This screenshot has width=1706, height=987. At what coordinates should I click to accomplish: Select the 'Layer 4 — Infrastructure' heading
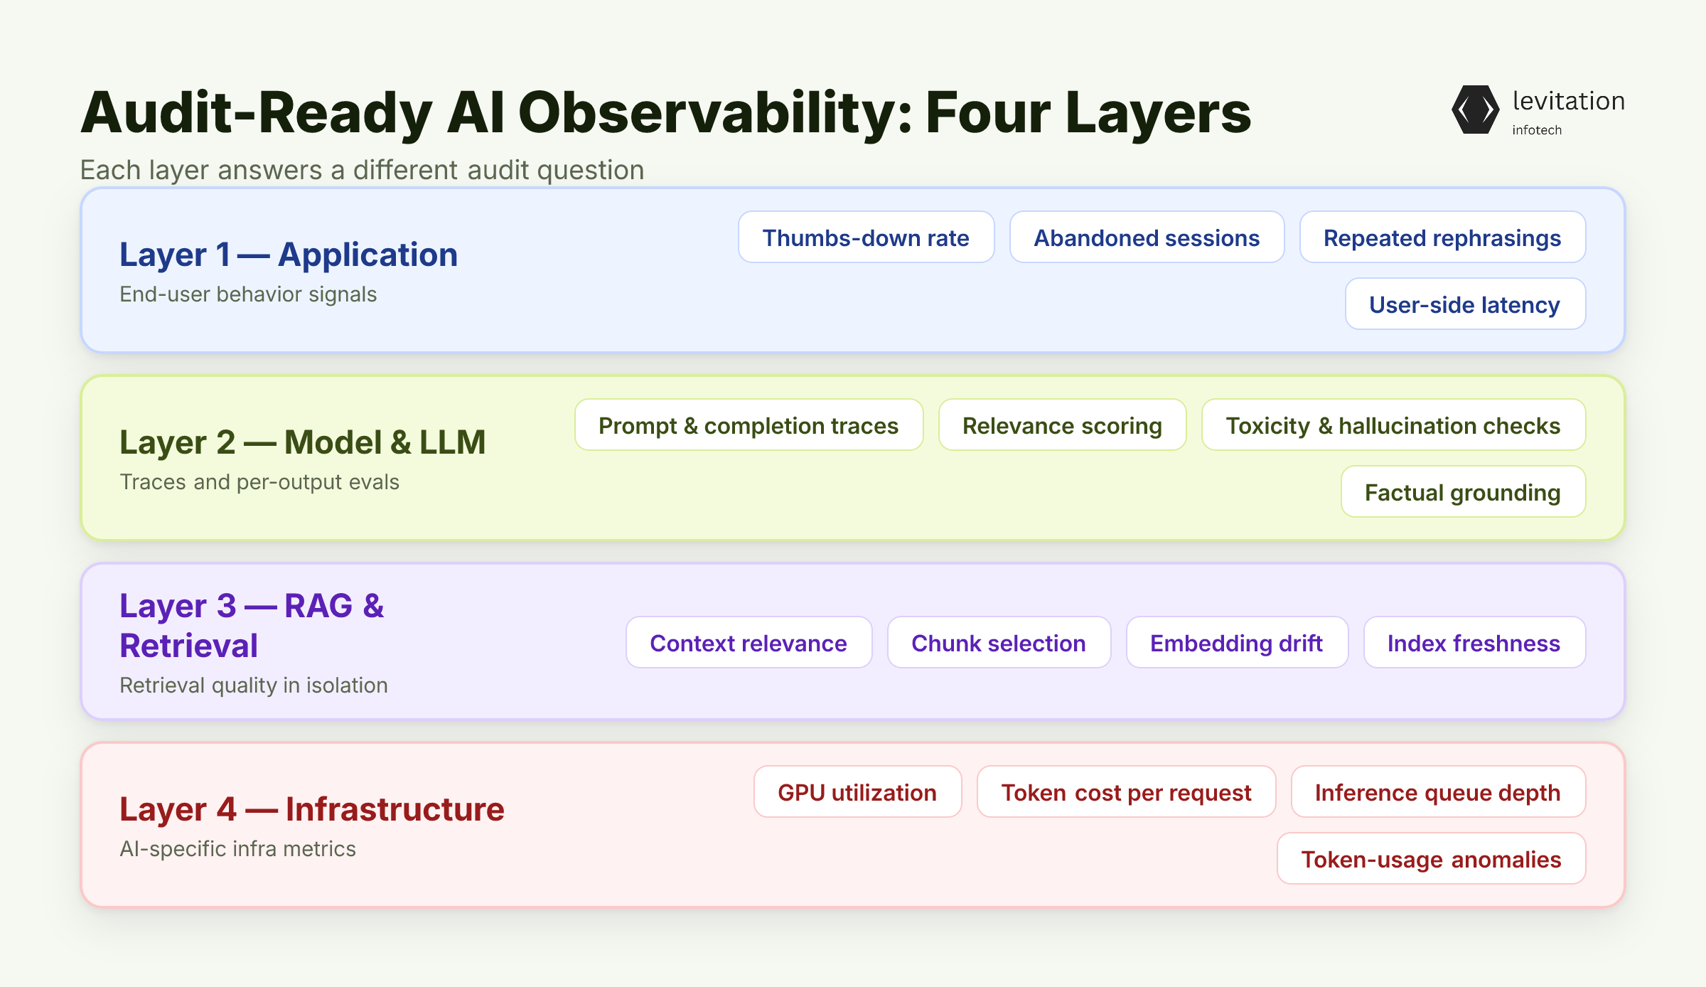[312, 809]
